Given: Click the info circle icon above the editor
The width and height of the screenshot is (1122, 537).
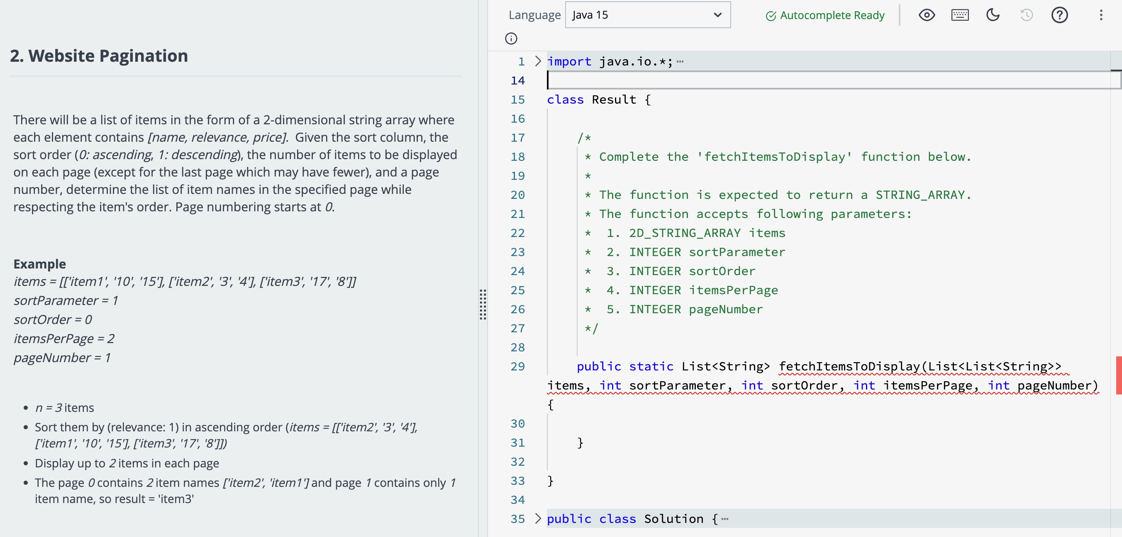Looking at the screenshot, I should coord(511,39).
